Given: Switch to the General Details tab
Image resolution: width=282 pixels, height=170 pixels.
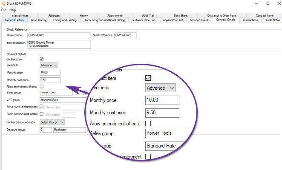Looking at the screenshot, I should pos(14,20).
